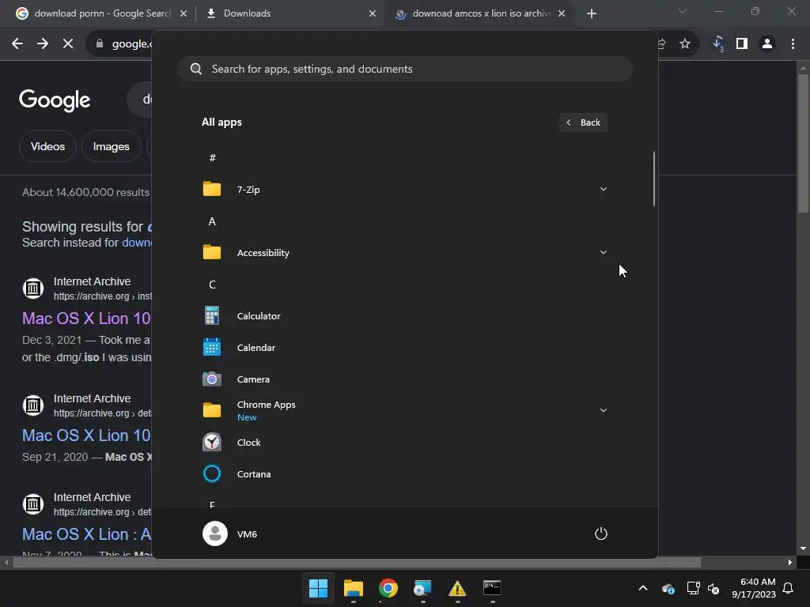This screenshot has width=810, height=607.
Task: Launch the Clock app
Action: tap(212, 443)
